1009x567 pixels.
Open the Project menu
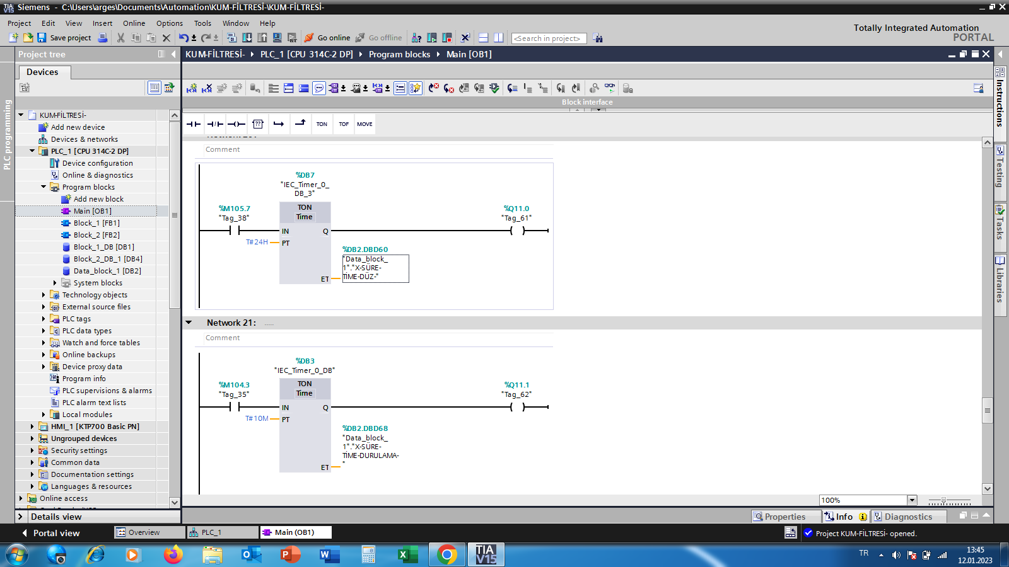pos(19,23)
